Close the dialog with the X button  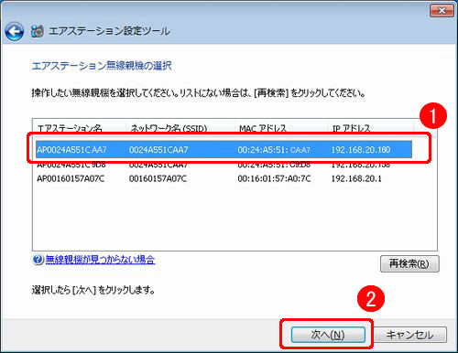click(x=442, y=11)
